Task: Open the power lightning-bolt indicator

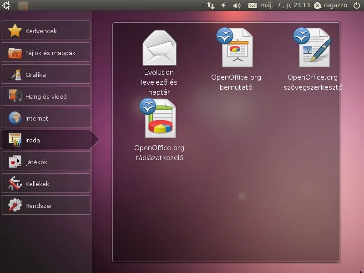Action: pyautogui.click(x=223, y=5)
